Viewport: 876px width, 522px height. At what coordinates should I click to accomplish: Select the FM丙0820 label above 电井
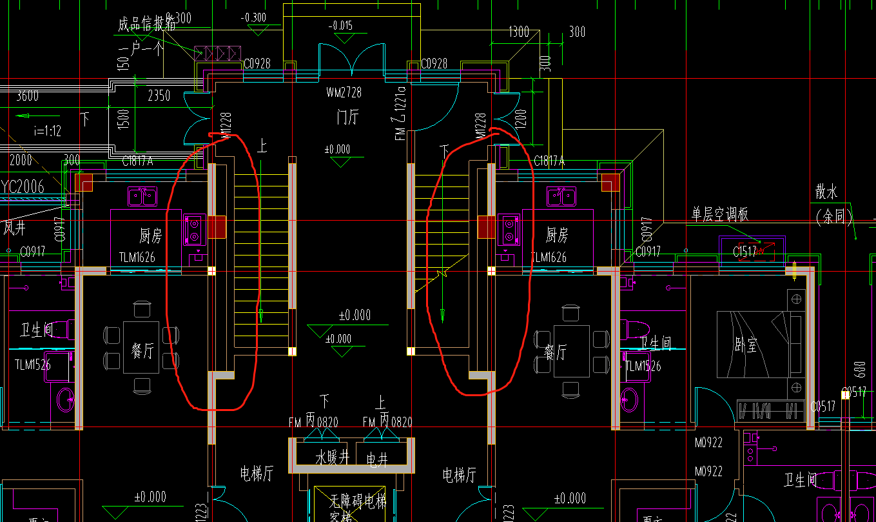[387, 422]
